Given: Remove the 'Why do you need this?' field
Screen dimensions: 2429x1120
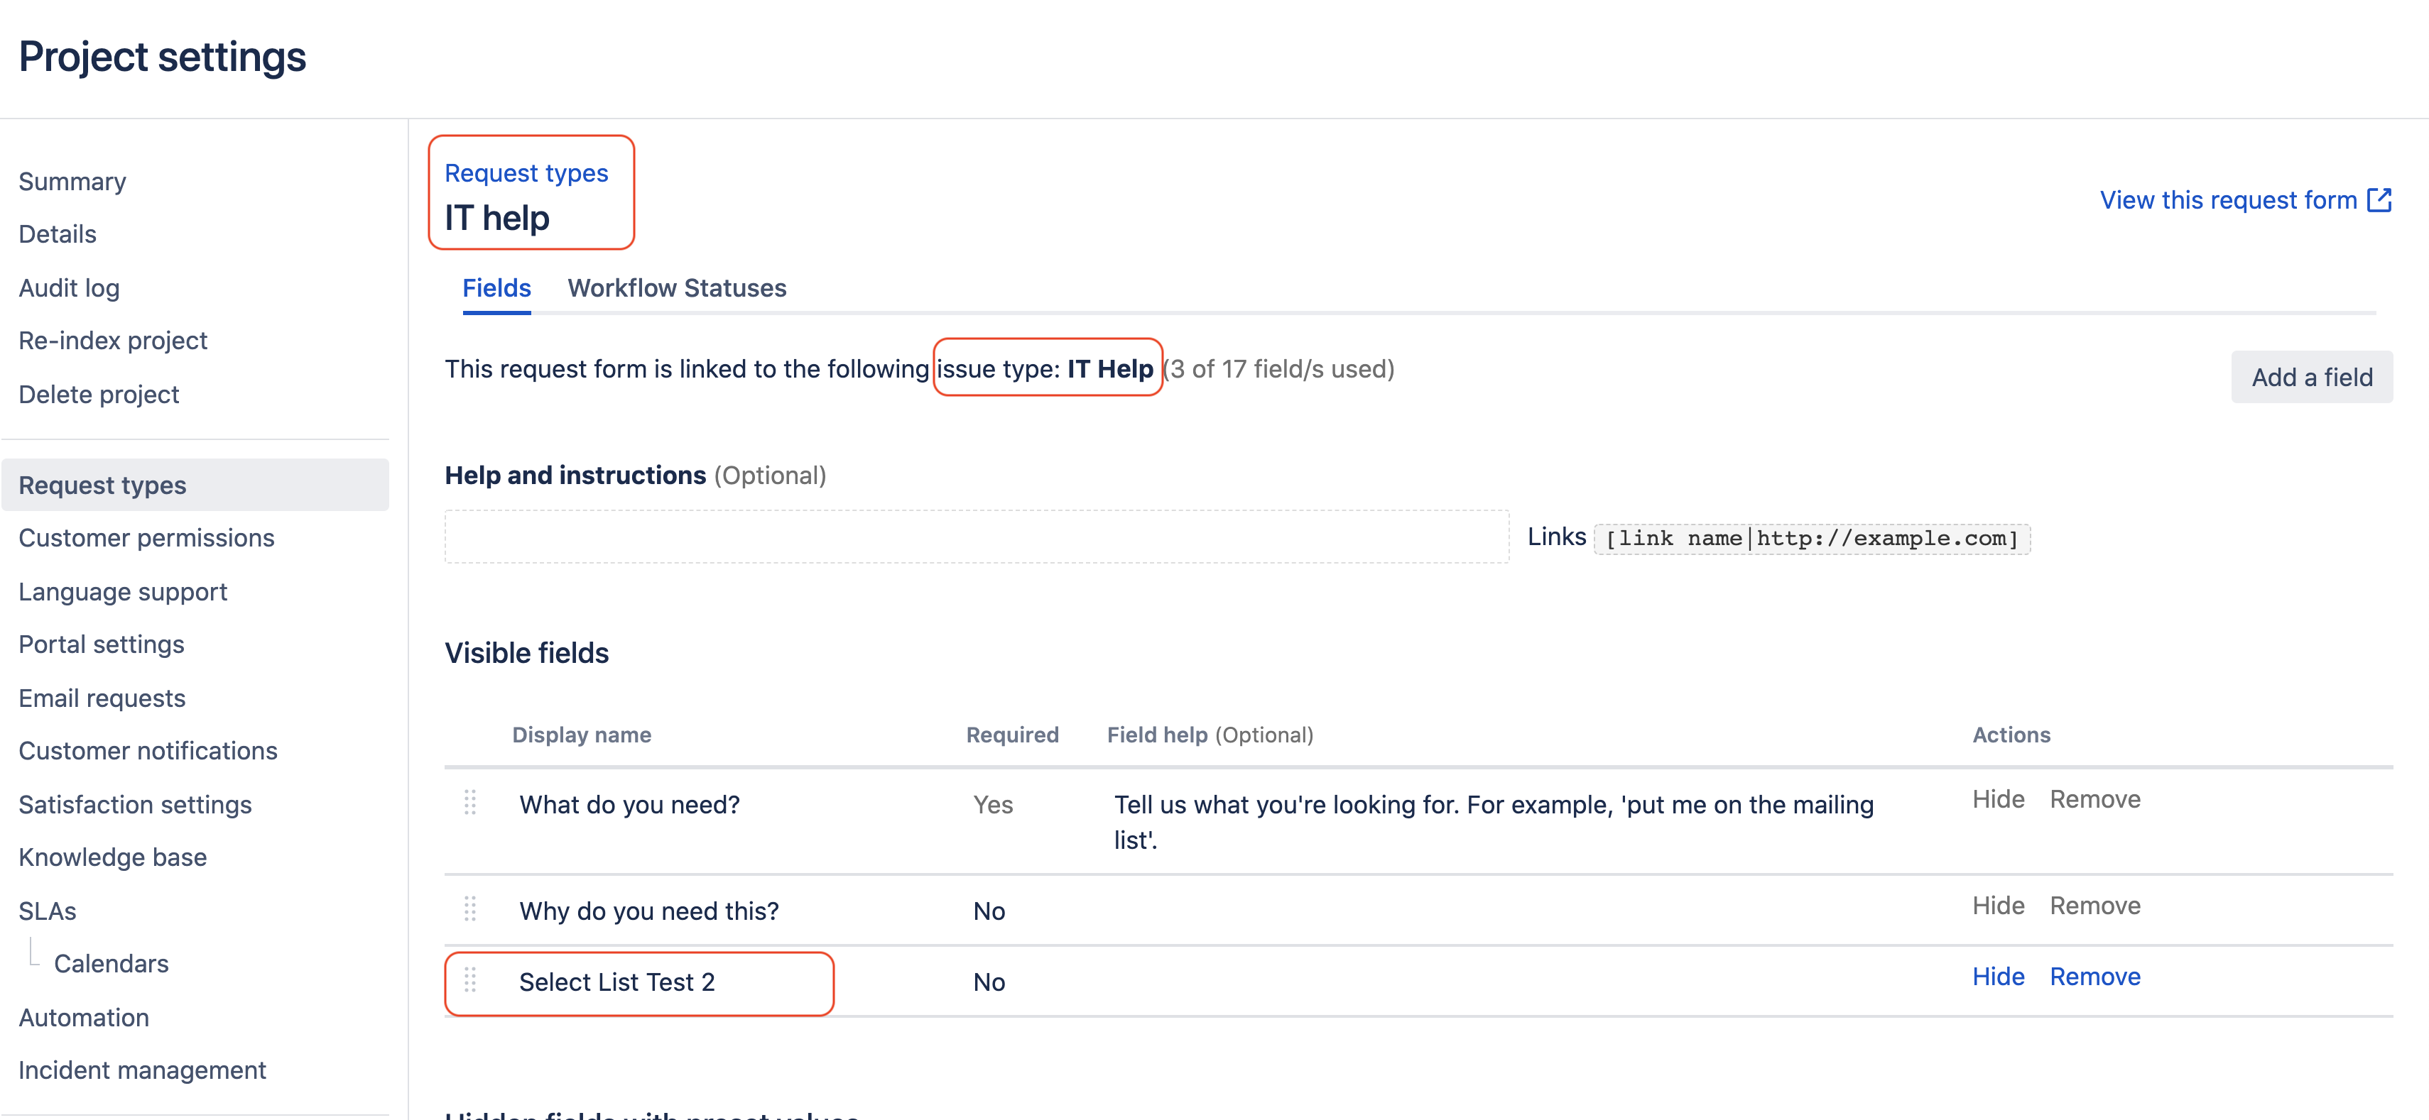Looking at the screenshot, I should pyautogui.click(x=2094, y=906).
